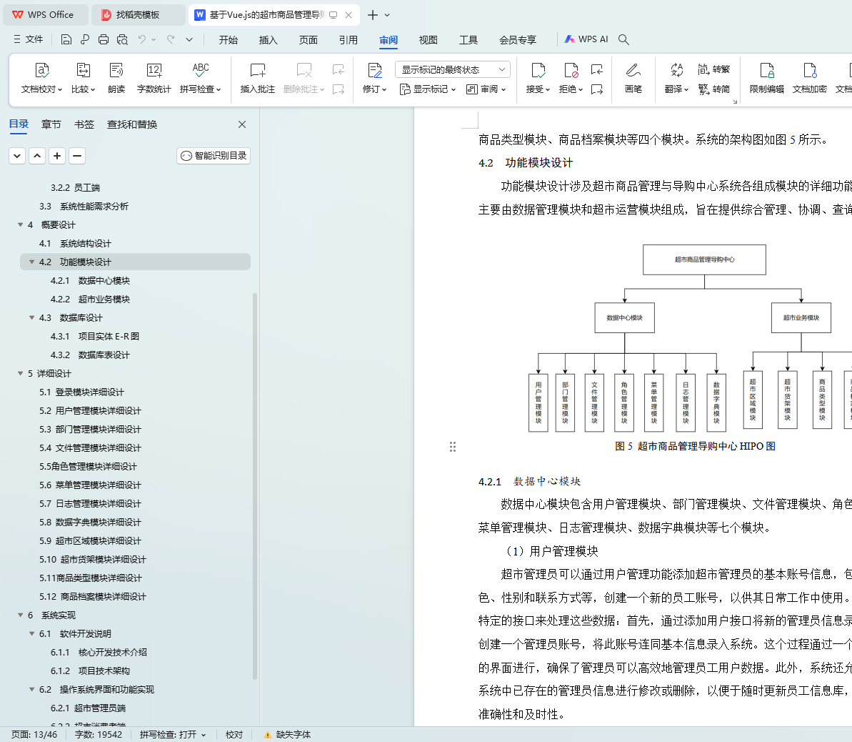Screen dimensions: 852x742
Task: Start the 朗读 read aloud tool
Action: [x=116, y=79]
